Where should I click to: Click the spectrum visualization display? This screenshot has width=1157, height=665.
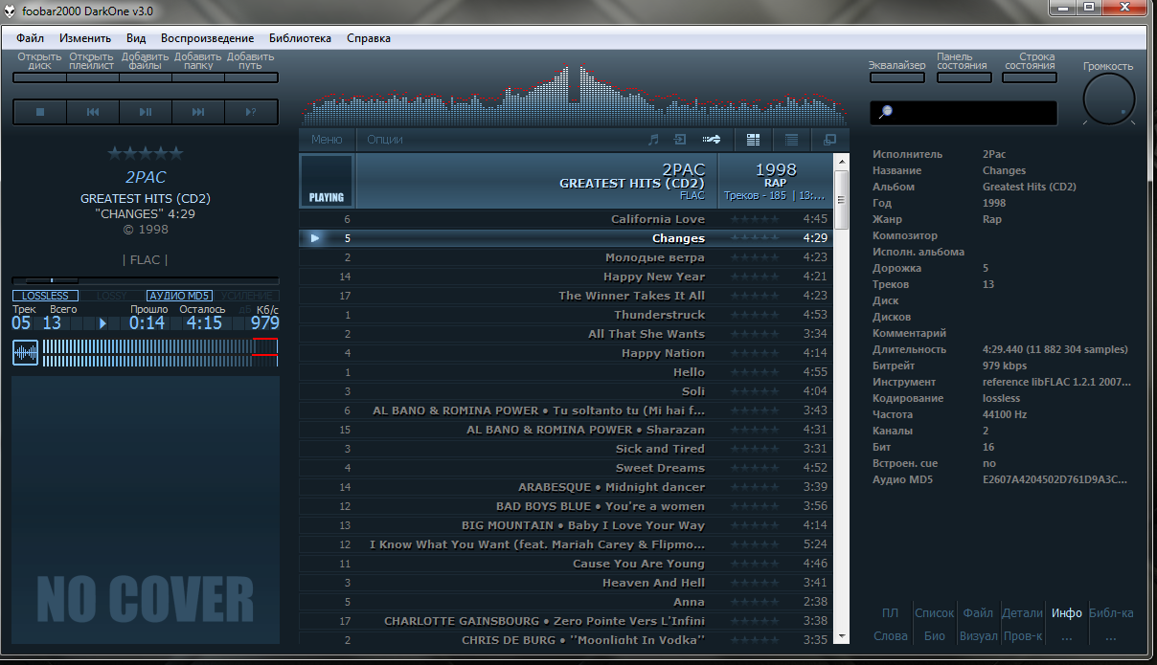[x=575, y=93]
